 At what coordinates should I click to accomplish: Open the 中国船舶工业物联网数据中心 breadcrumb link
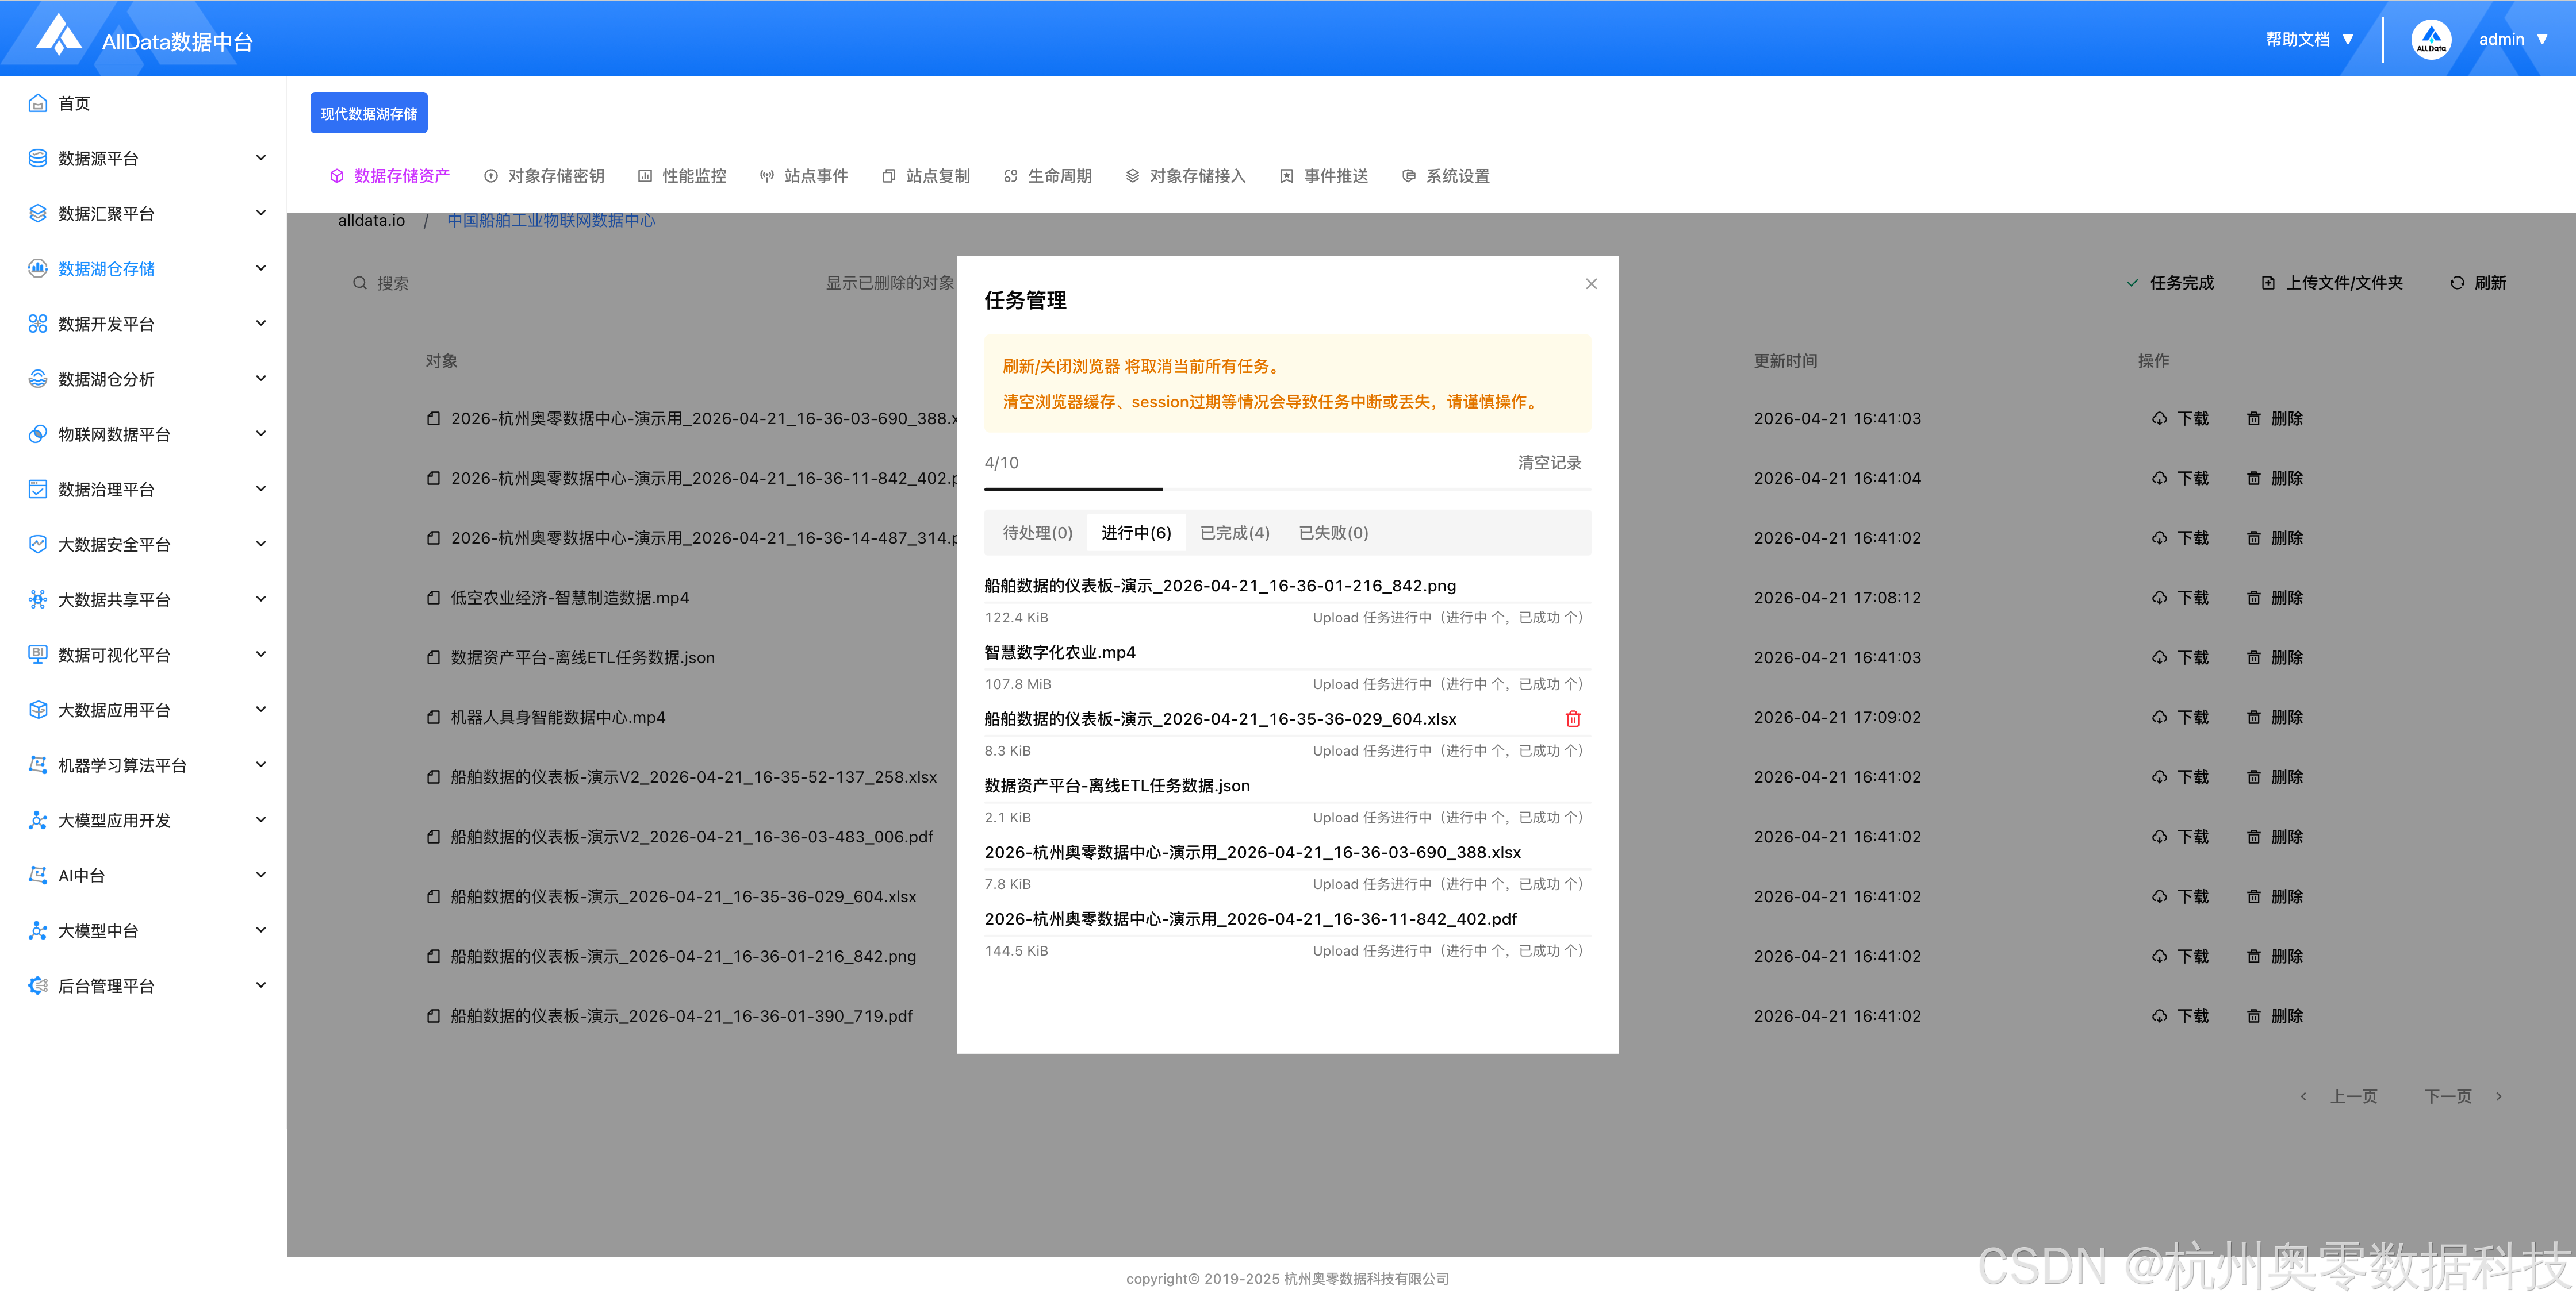point(551,220)
